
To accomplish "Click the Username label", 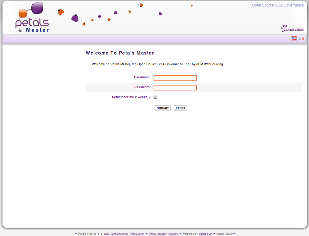I will click(x=142, y=77).
